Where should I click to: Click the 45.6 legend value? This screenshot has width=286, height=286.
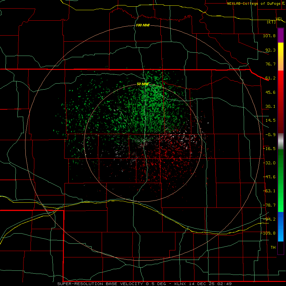click(x=270, y=92)
